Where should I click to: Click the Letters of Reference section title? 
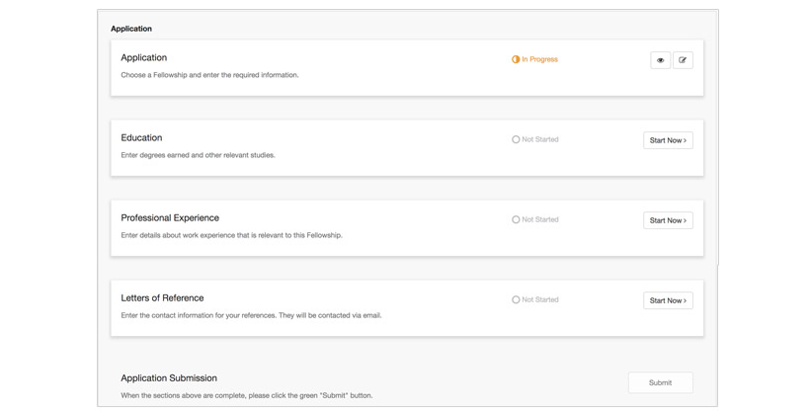(x=162, y=297)
